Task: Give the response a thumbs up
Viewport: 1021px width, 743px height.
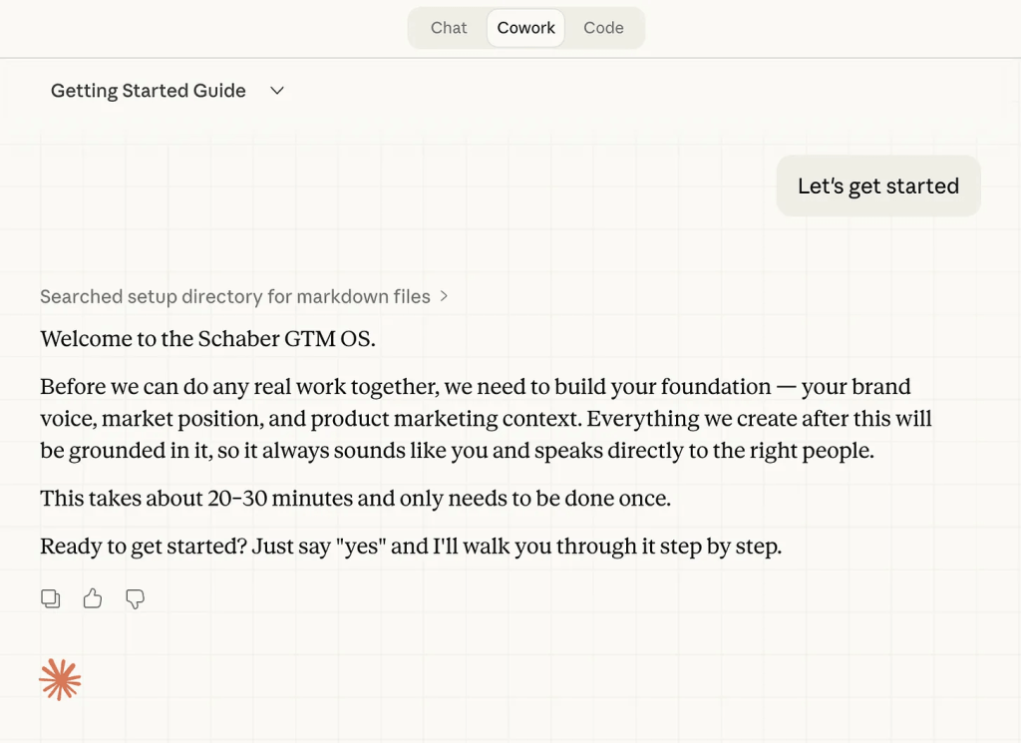Action: [x=93, y=598]
